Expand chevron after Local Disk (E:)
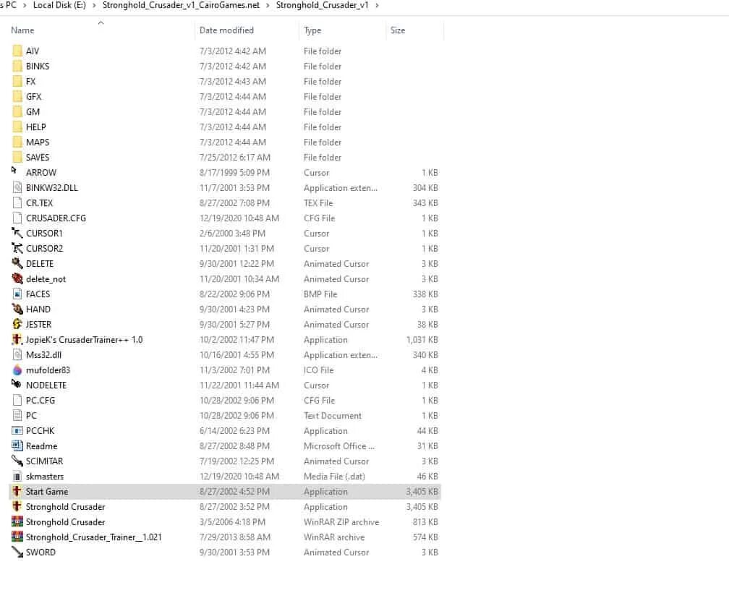This screenshot has height=614, width=729. click(x=94, y=6)
